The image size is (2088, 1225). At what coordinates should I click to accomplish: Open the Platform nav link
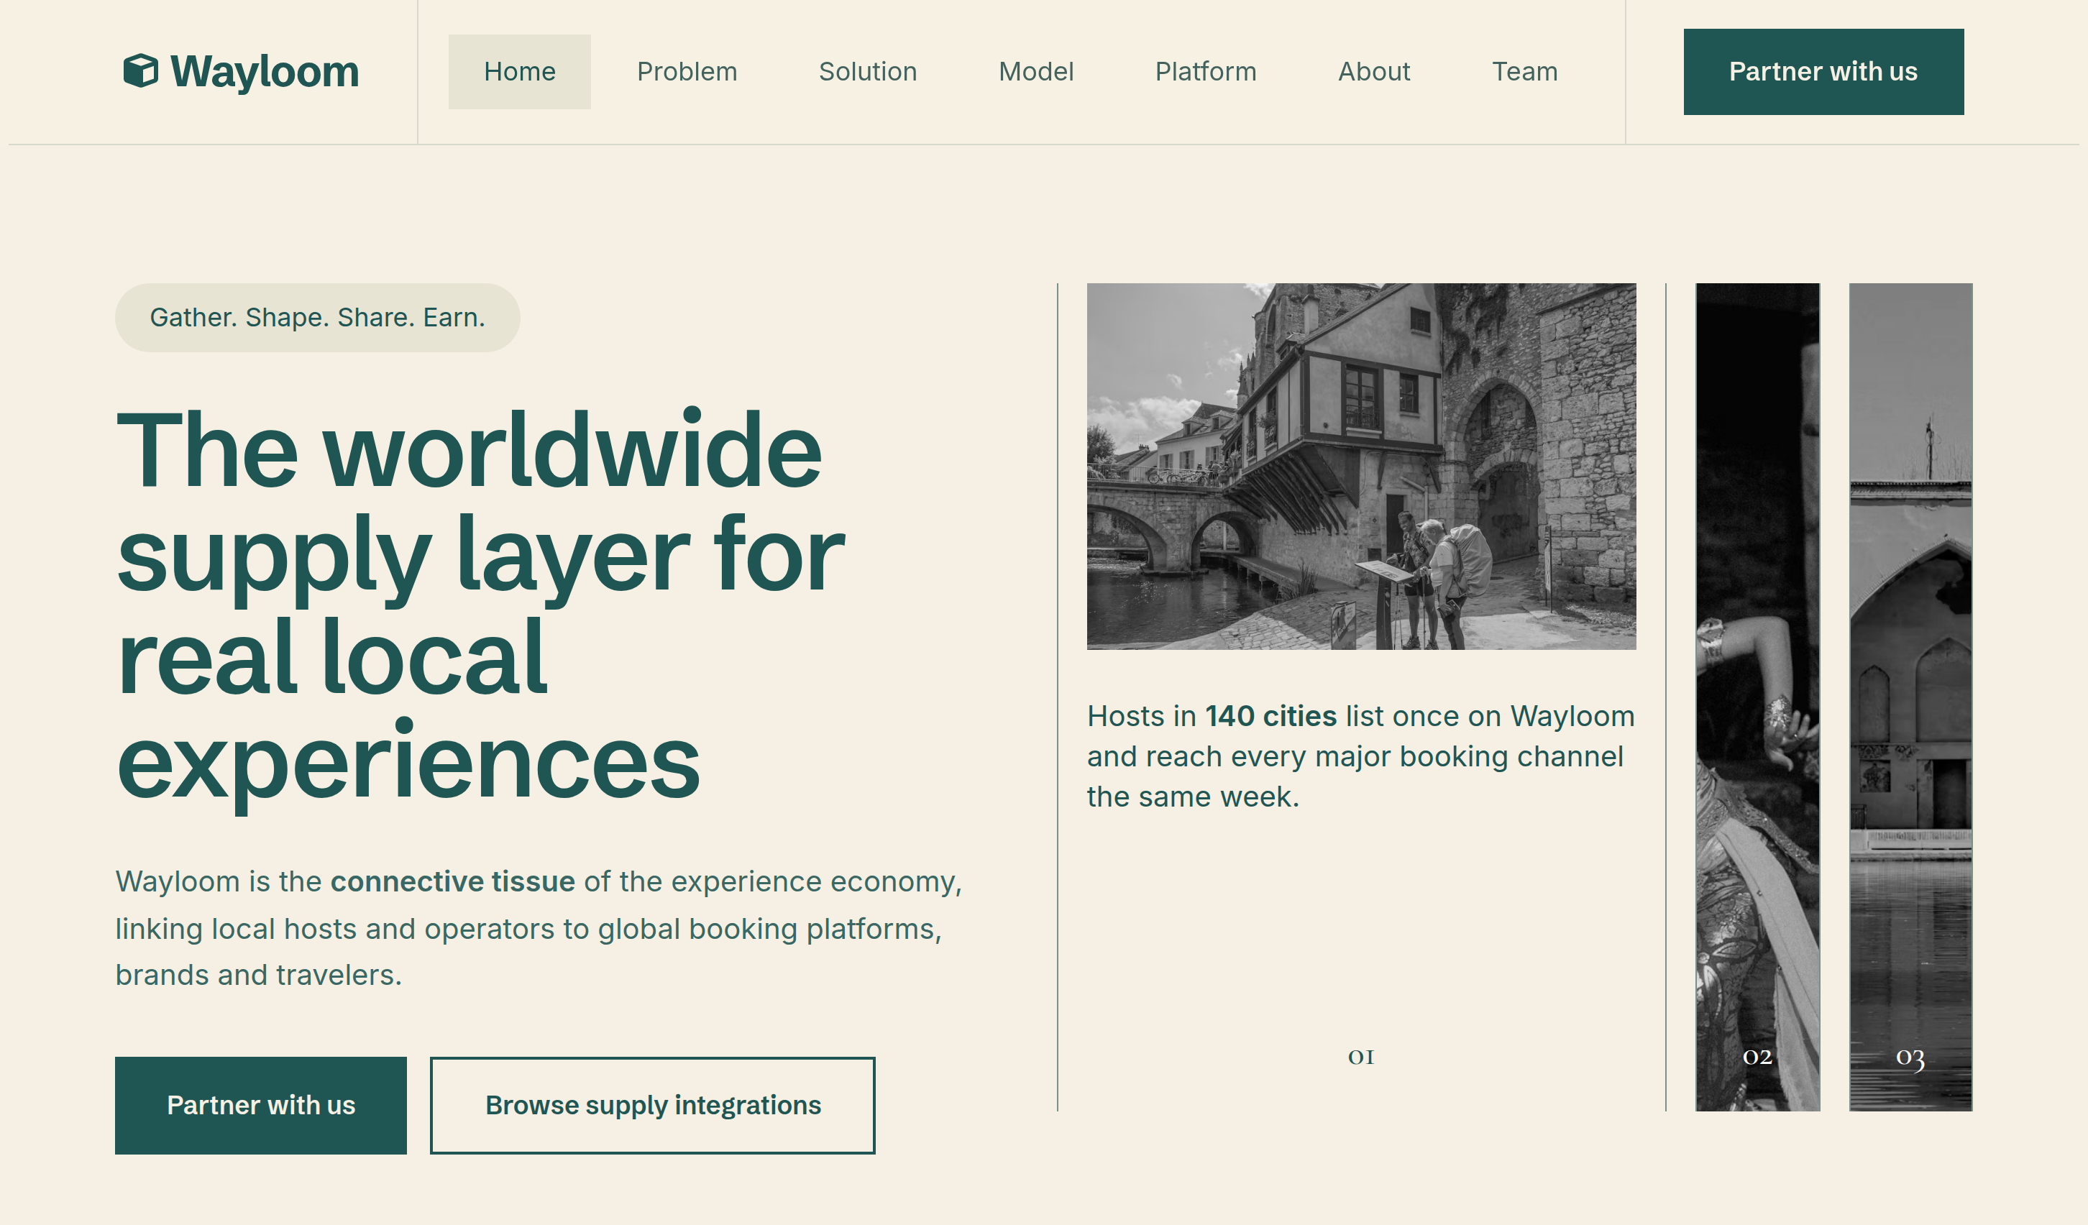(1206, 72)
